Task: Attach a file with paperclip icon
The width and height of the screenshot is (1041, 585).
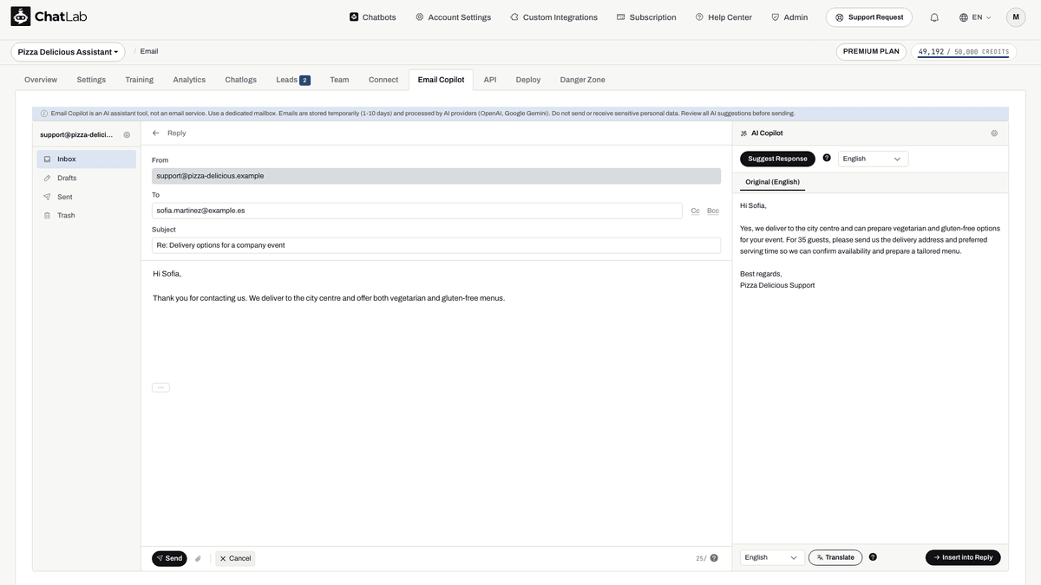Action: (198, 559)
